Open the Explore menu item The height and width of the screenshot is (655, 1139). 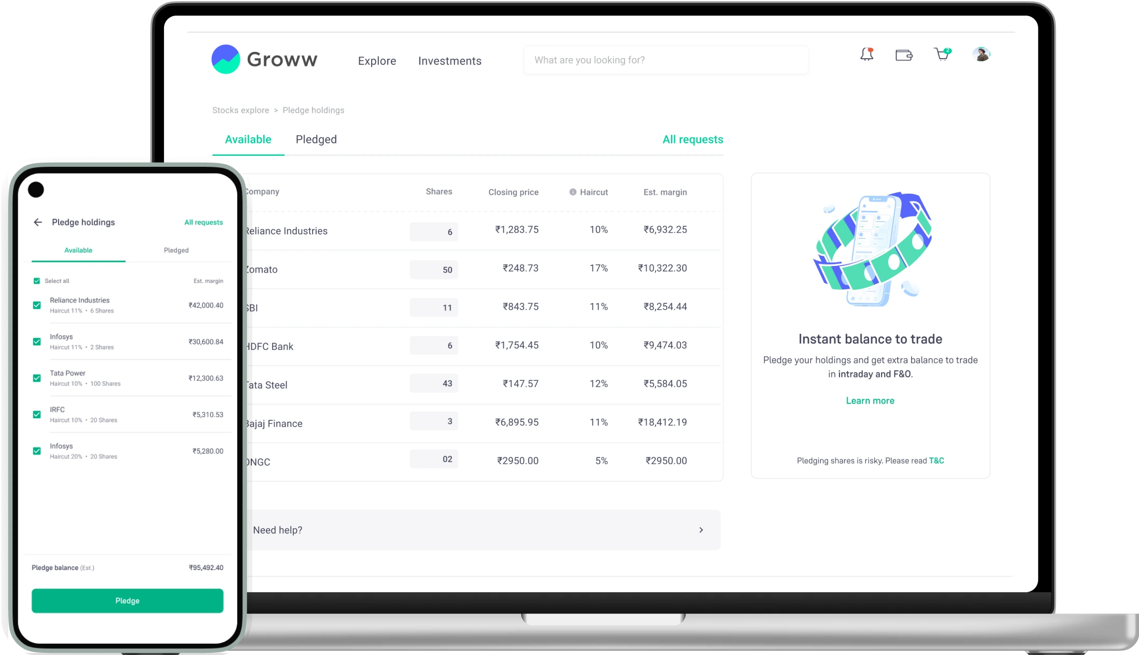377,61
